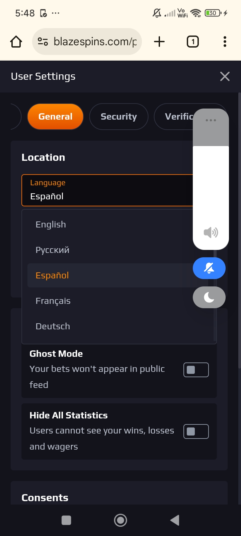Tap the browser home icon

(x=16, y=42)
